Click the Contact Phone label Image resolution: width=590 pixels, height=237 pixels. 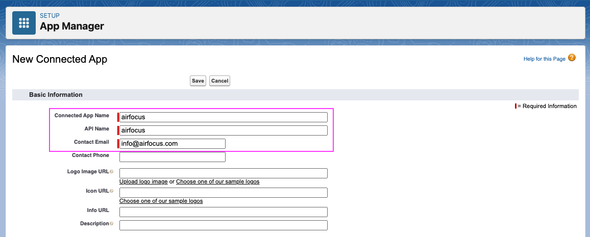point(90,155)
